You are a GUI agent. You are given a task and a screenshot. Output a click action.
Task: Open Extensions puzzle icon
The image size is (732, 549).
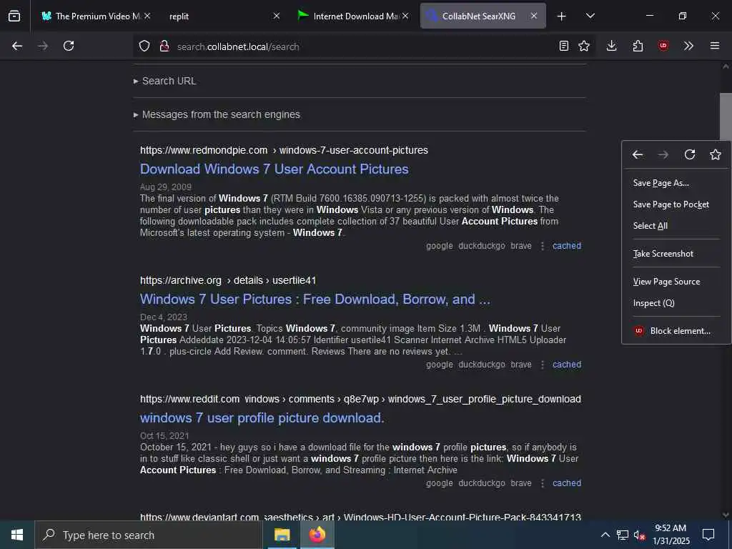(x=638, y=46)
